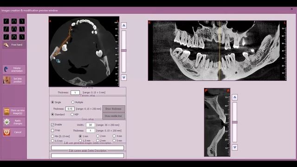Select the bottom-row left arch preset
Screen dimensions: 297x167
[x=6, y=37]
